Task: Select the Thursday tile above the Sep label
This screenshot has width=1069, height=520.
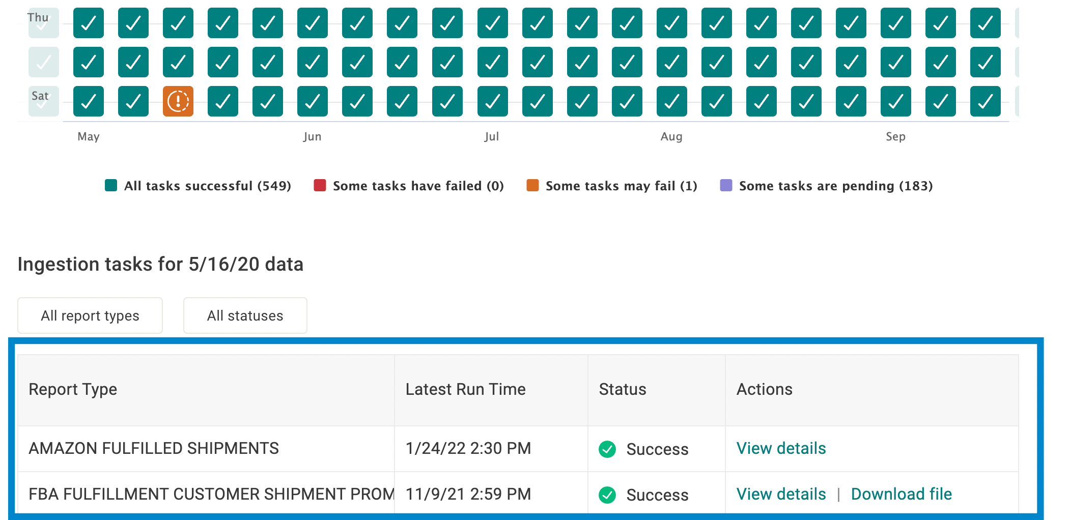Action: click(896, 23)
